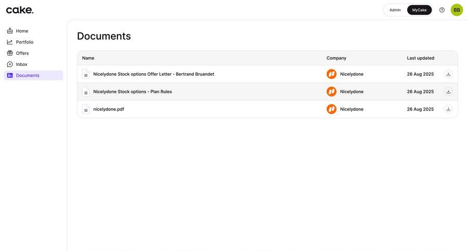Open the help question mark icon
Screen dimensions: 468x251
pos(442,10)
